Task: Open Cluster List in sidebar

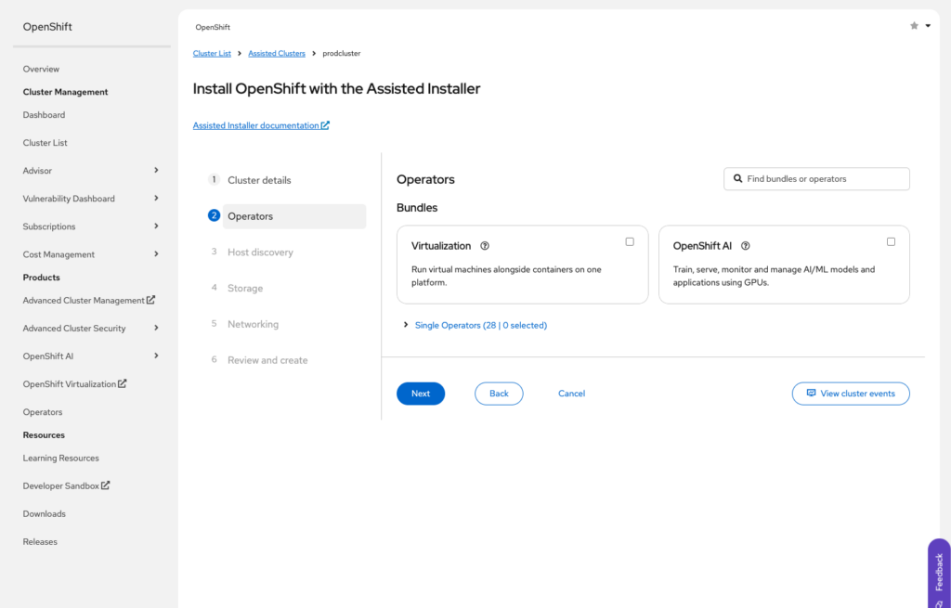Action: point(46,143)
